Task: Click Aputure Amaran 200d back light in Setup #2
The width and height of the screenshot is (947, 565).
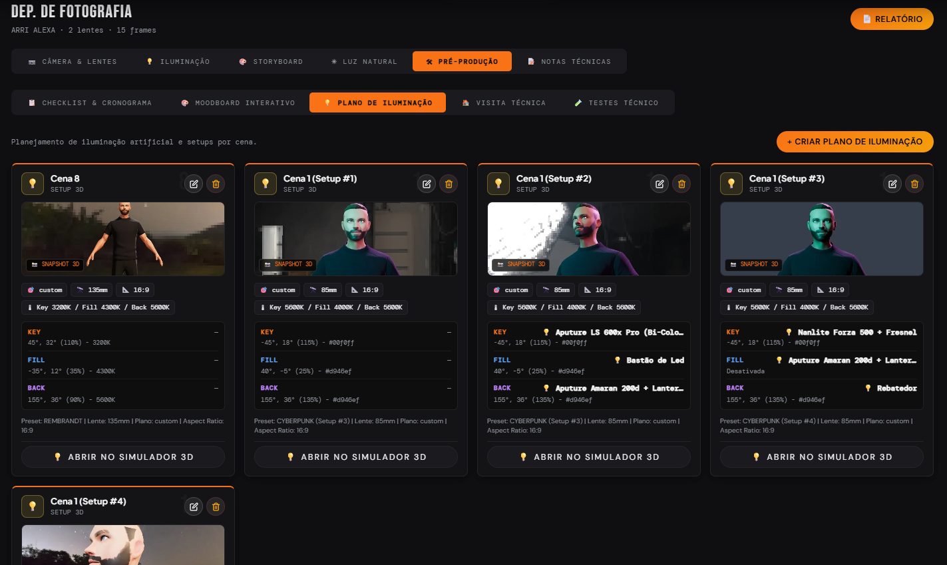Action: tap(614, 388)
